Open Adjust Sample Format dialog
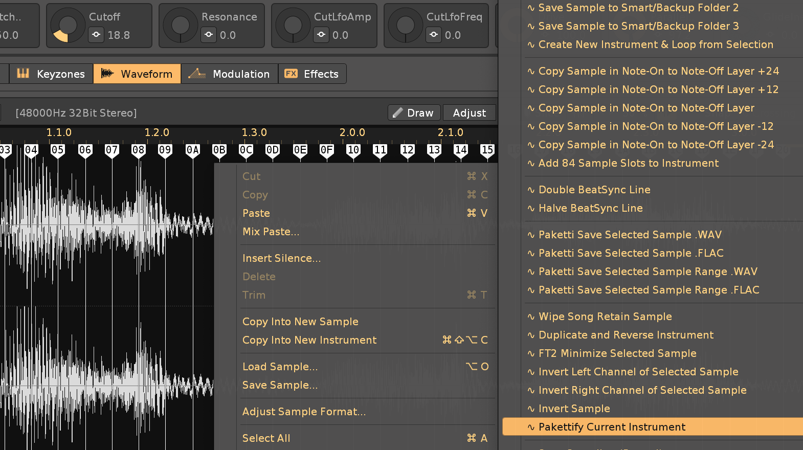The height and width of the screenshot is (450, 803). tap(304, 412)
